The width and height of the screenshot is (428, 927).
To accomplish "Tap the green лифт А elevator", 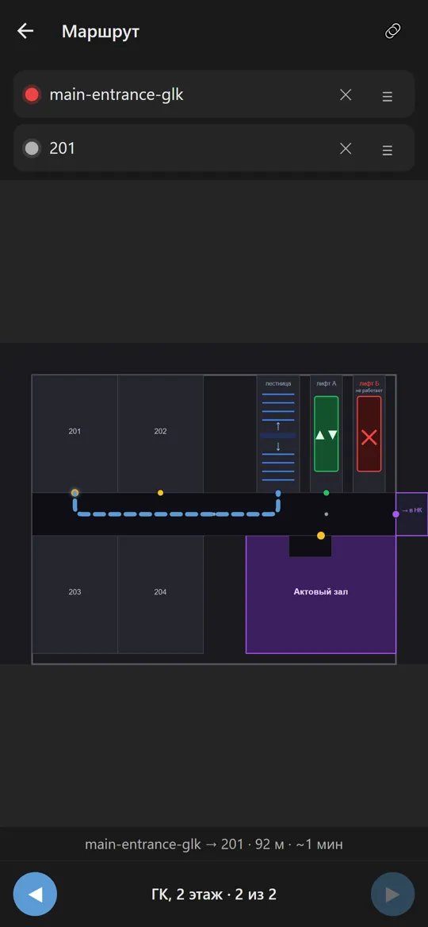I will pyautogui.click(x=327, y=435).
